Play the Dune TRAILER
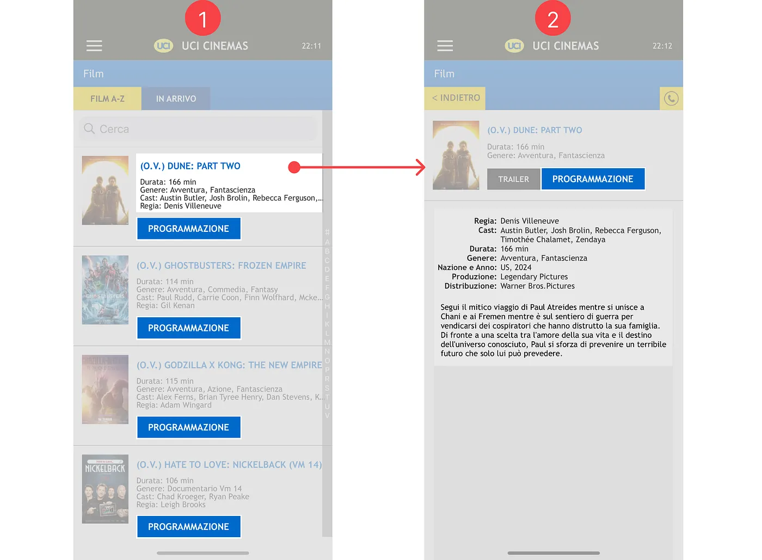762x560 pixels. (x=513, y=179)
